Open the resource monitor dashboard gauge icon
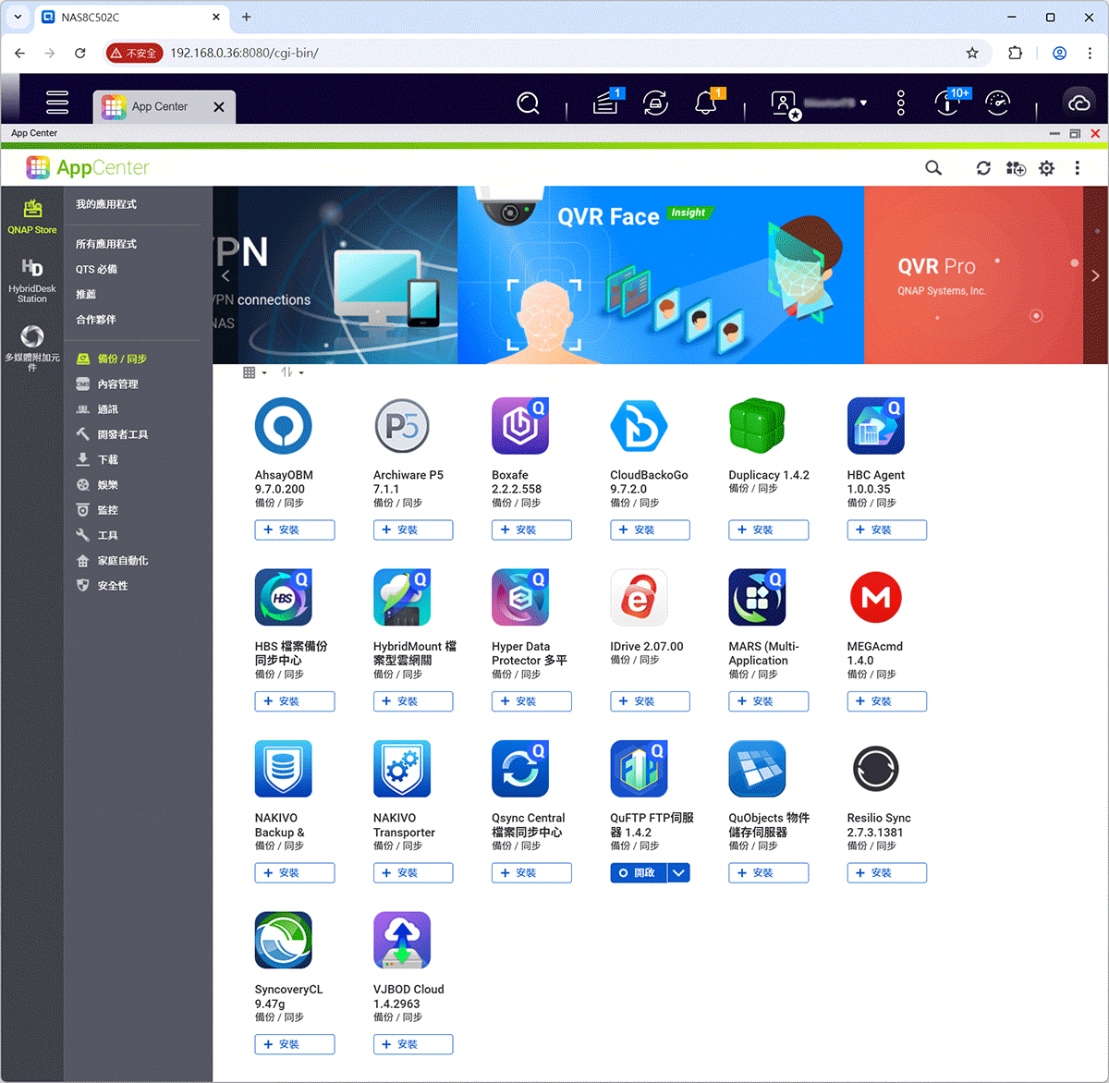Screen dimensions: 1109x1083 click(998, 103)
